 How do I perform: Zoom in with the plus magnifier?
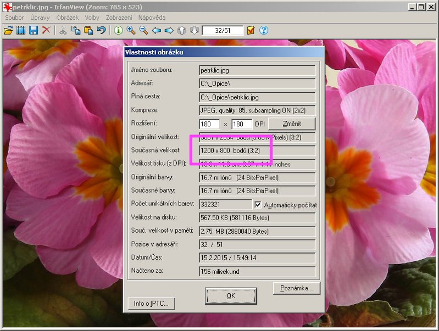tap(131, 30)
